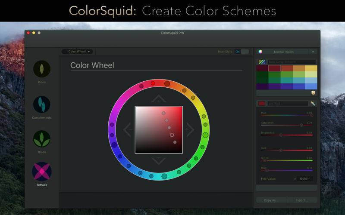345x215 pixels.
Task: Choose the Tetrads scheme icon
Action: coord(42,172)
